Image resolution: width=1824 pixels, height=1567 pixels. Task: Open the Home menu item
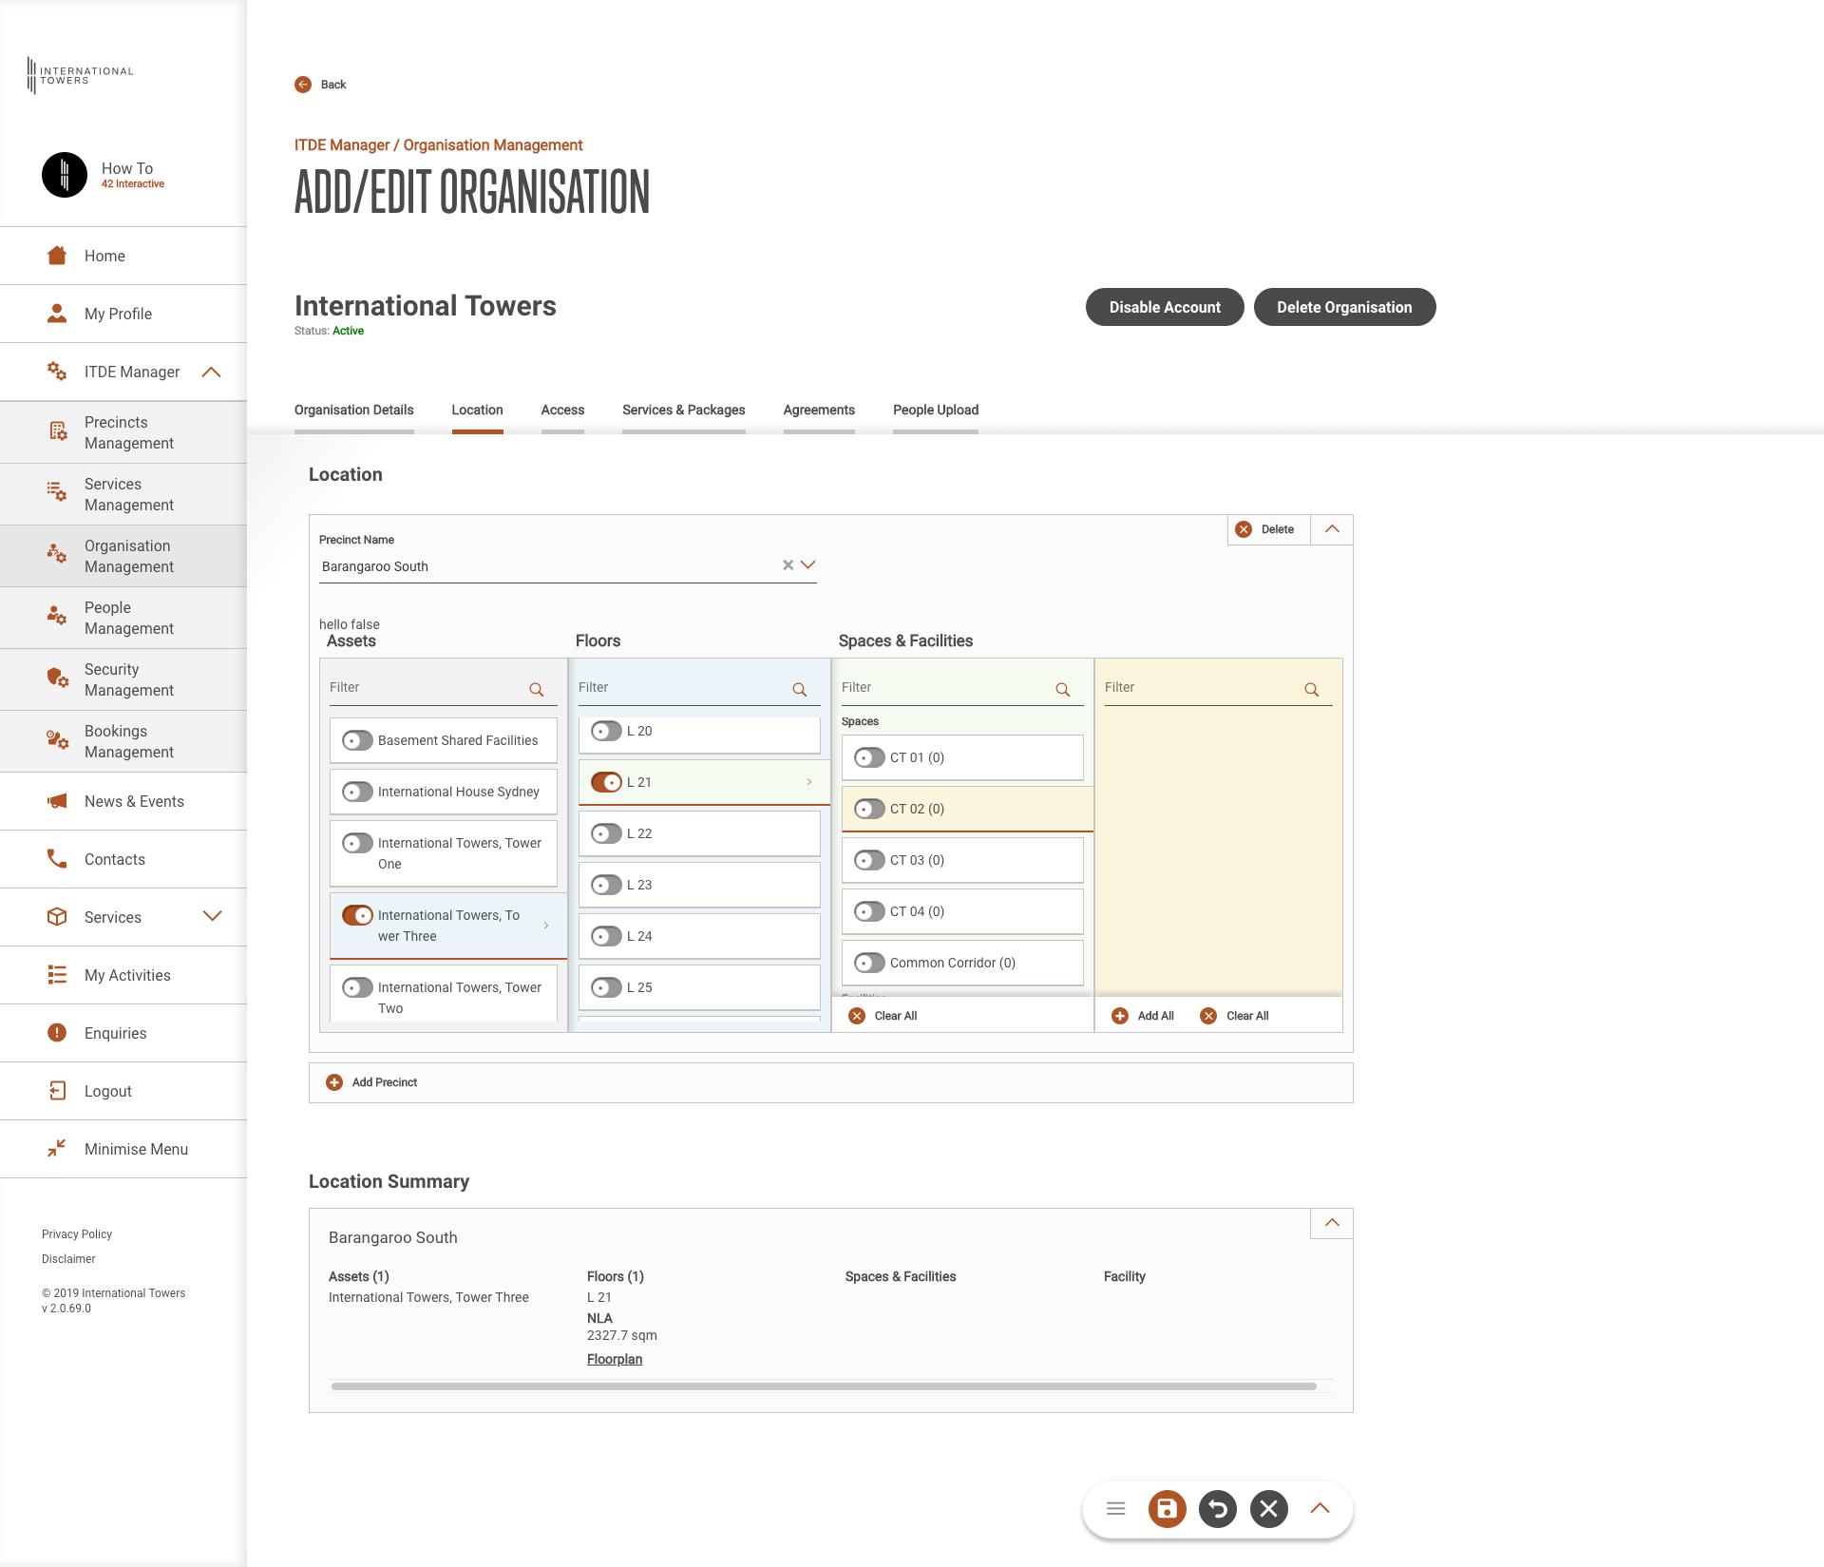click(123, 256)
